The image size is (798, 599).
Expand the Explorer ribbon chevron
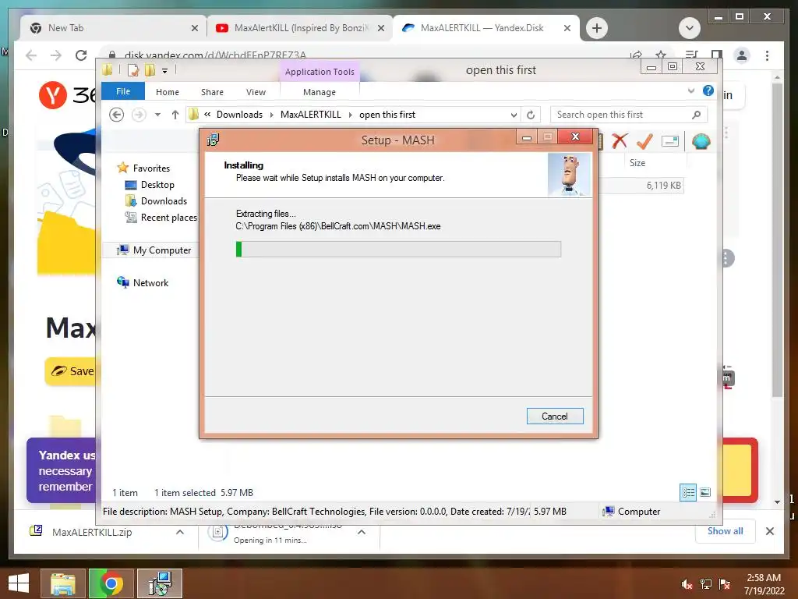pyautogui.click(x=690, y=90)
